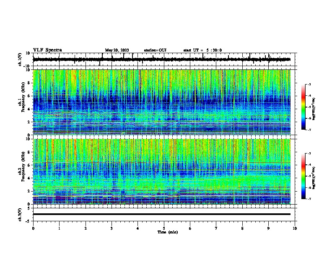The image size is (332, 256).
Task: Click the "station=OUI" label
Action: click(155, 50)
